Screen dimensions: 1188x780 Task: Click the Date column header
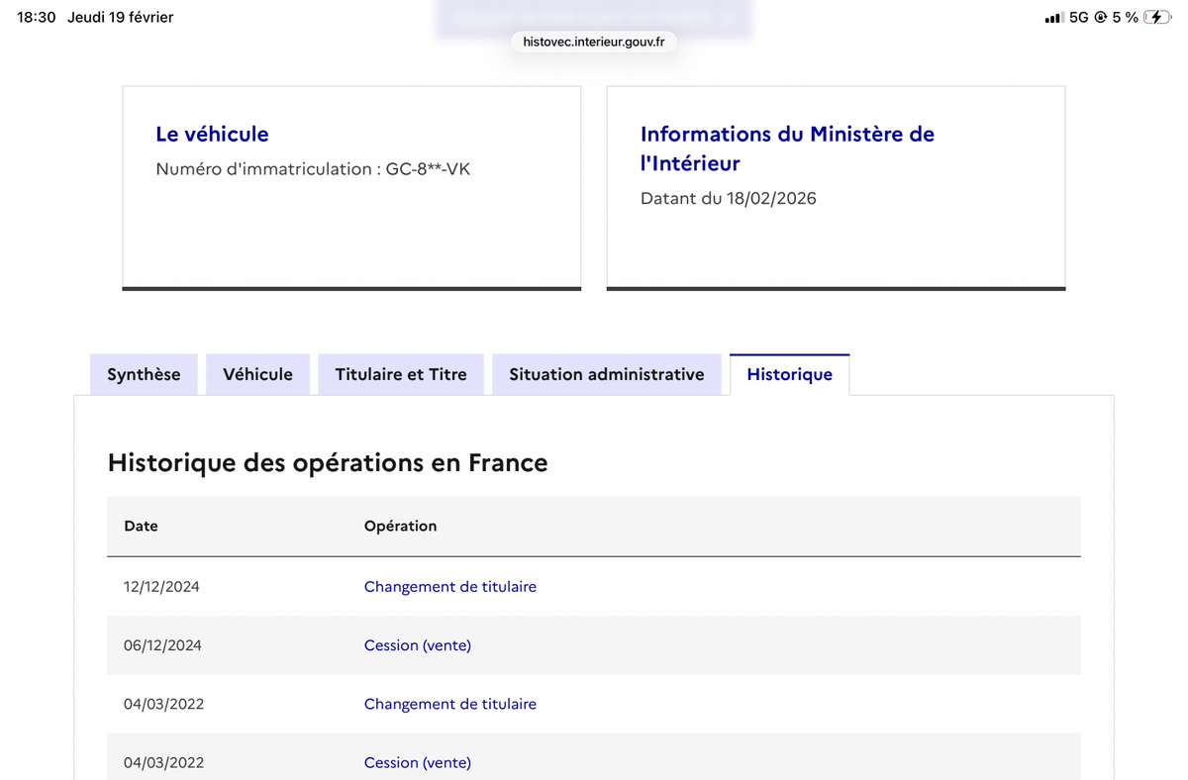coord(141,526)
